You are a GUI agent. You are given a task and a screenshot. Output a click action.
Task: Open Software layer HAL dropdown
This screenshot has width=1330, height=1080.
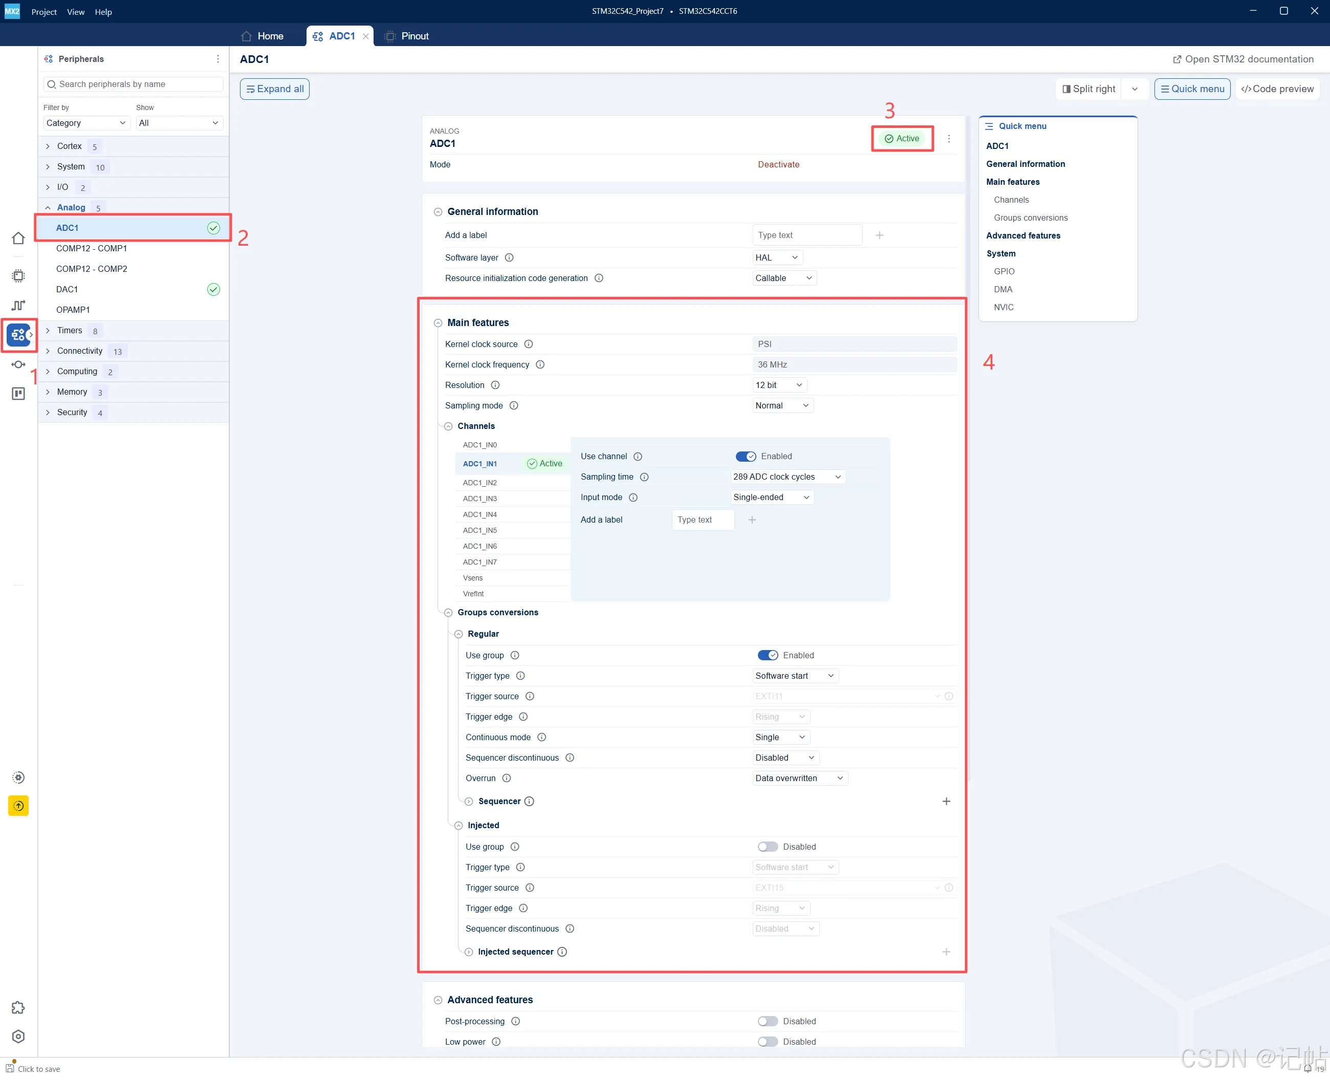(777, 257)
